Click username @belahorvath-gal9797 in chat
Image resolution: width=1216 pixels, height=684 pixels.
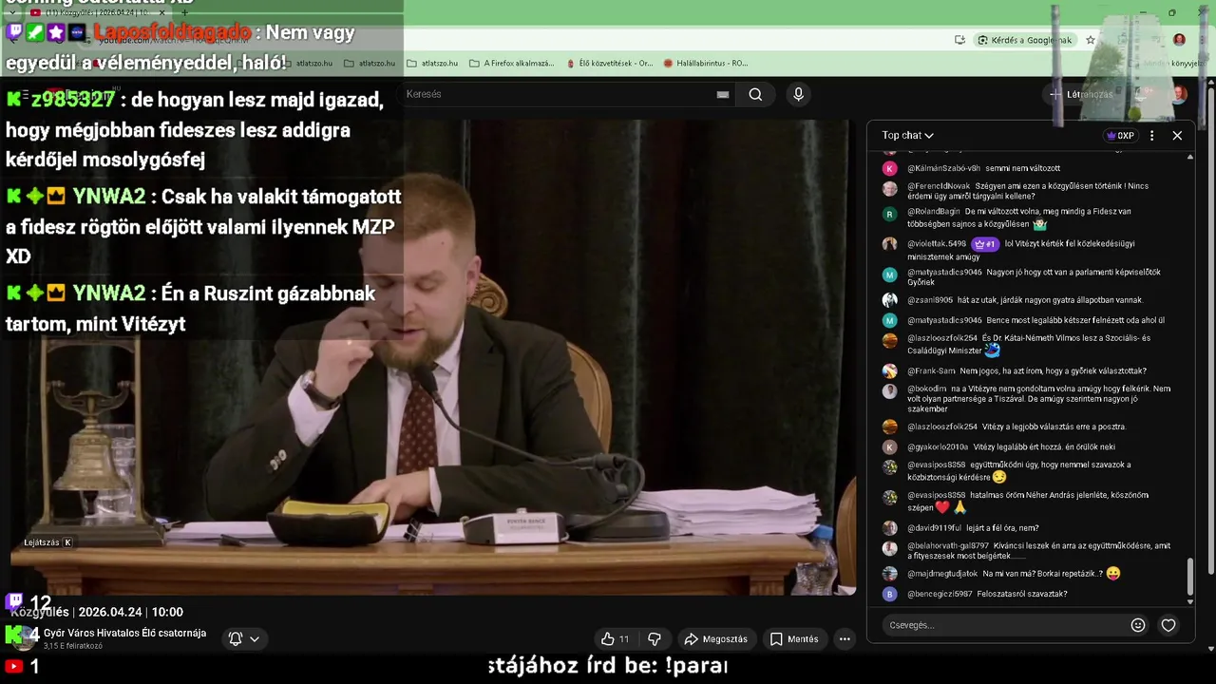(x=948, y=546)
